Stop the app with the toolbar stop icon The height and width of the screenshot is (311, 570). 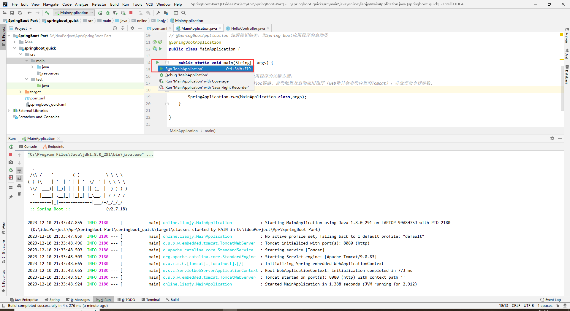131,13
